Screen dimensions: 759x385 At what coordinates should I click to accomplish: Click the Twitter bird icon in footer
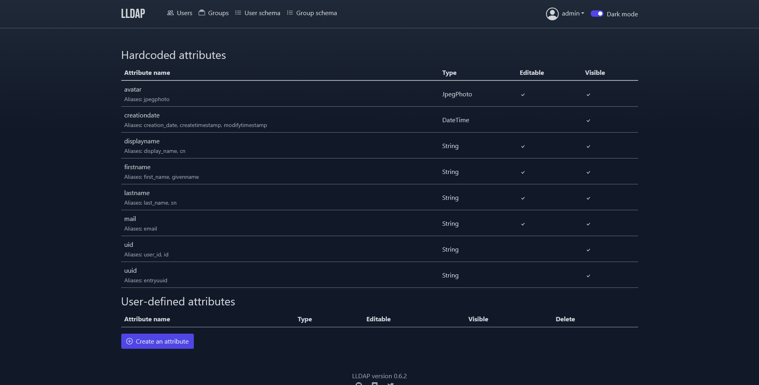[x=390, y=383]
